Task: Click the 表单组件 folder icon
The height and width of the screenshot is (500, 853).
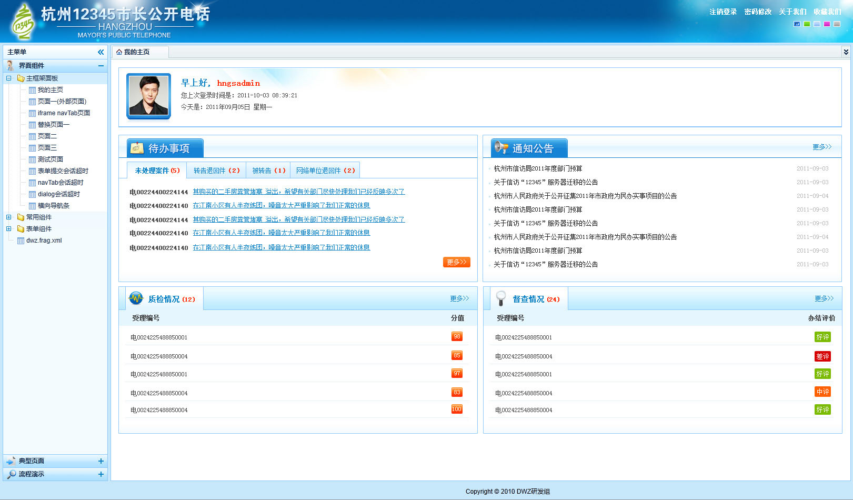Action: click(21, 229)
